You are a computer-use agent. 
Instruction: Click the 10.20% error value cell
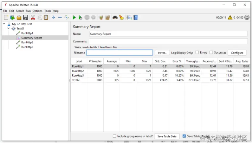coord(177,75)
